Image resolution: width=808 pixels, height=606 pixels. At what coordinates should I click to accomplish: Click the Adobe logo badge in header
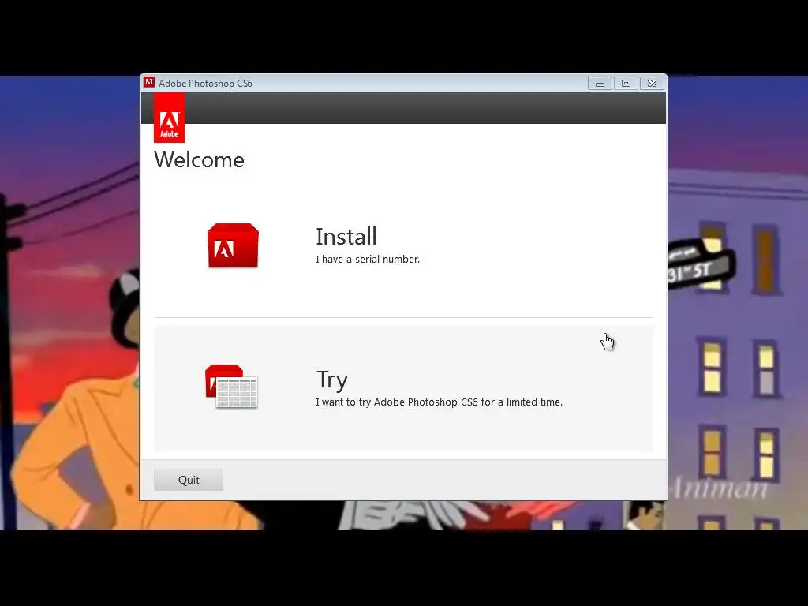click(x=169, y=118)
